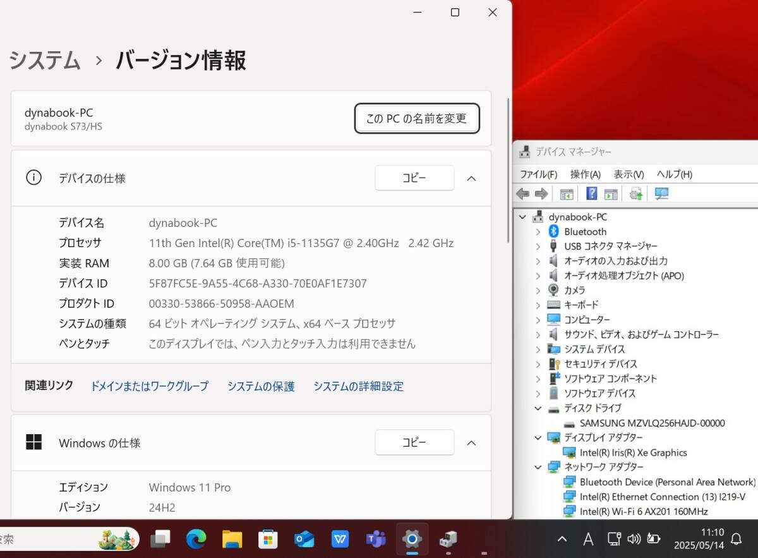
Task: Click the 実装 RAM value 8.00 GB
Action: [x=217, y=263]
